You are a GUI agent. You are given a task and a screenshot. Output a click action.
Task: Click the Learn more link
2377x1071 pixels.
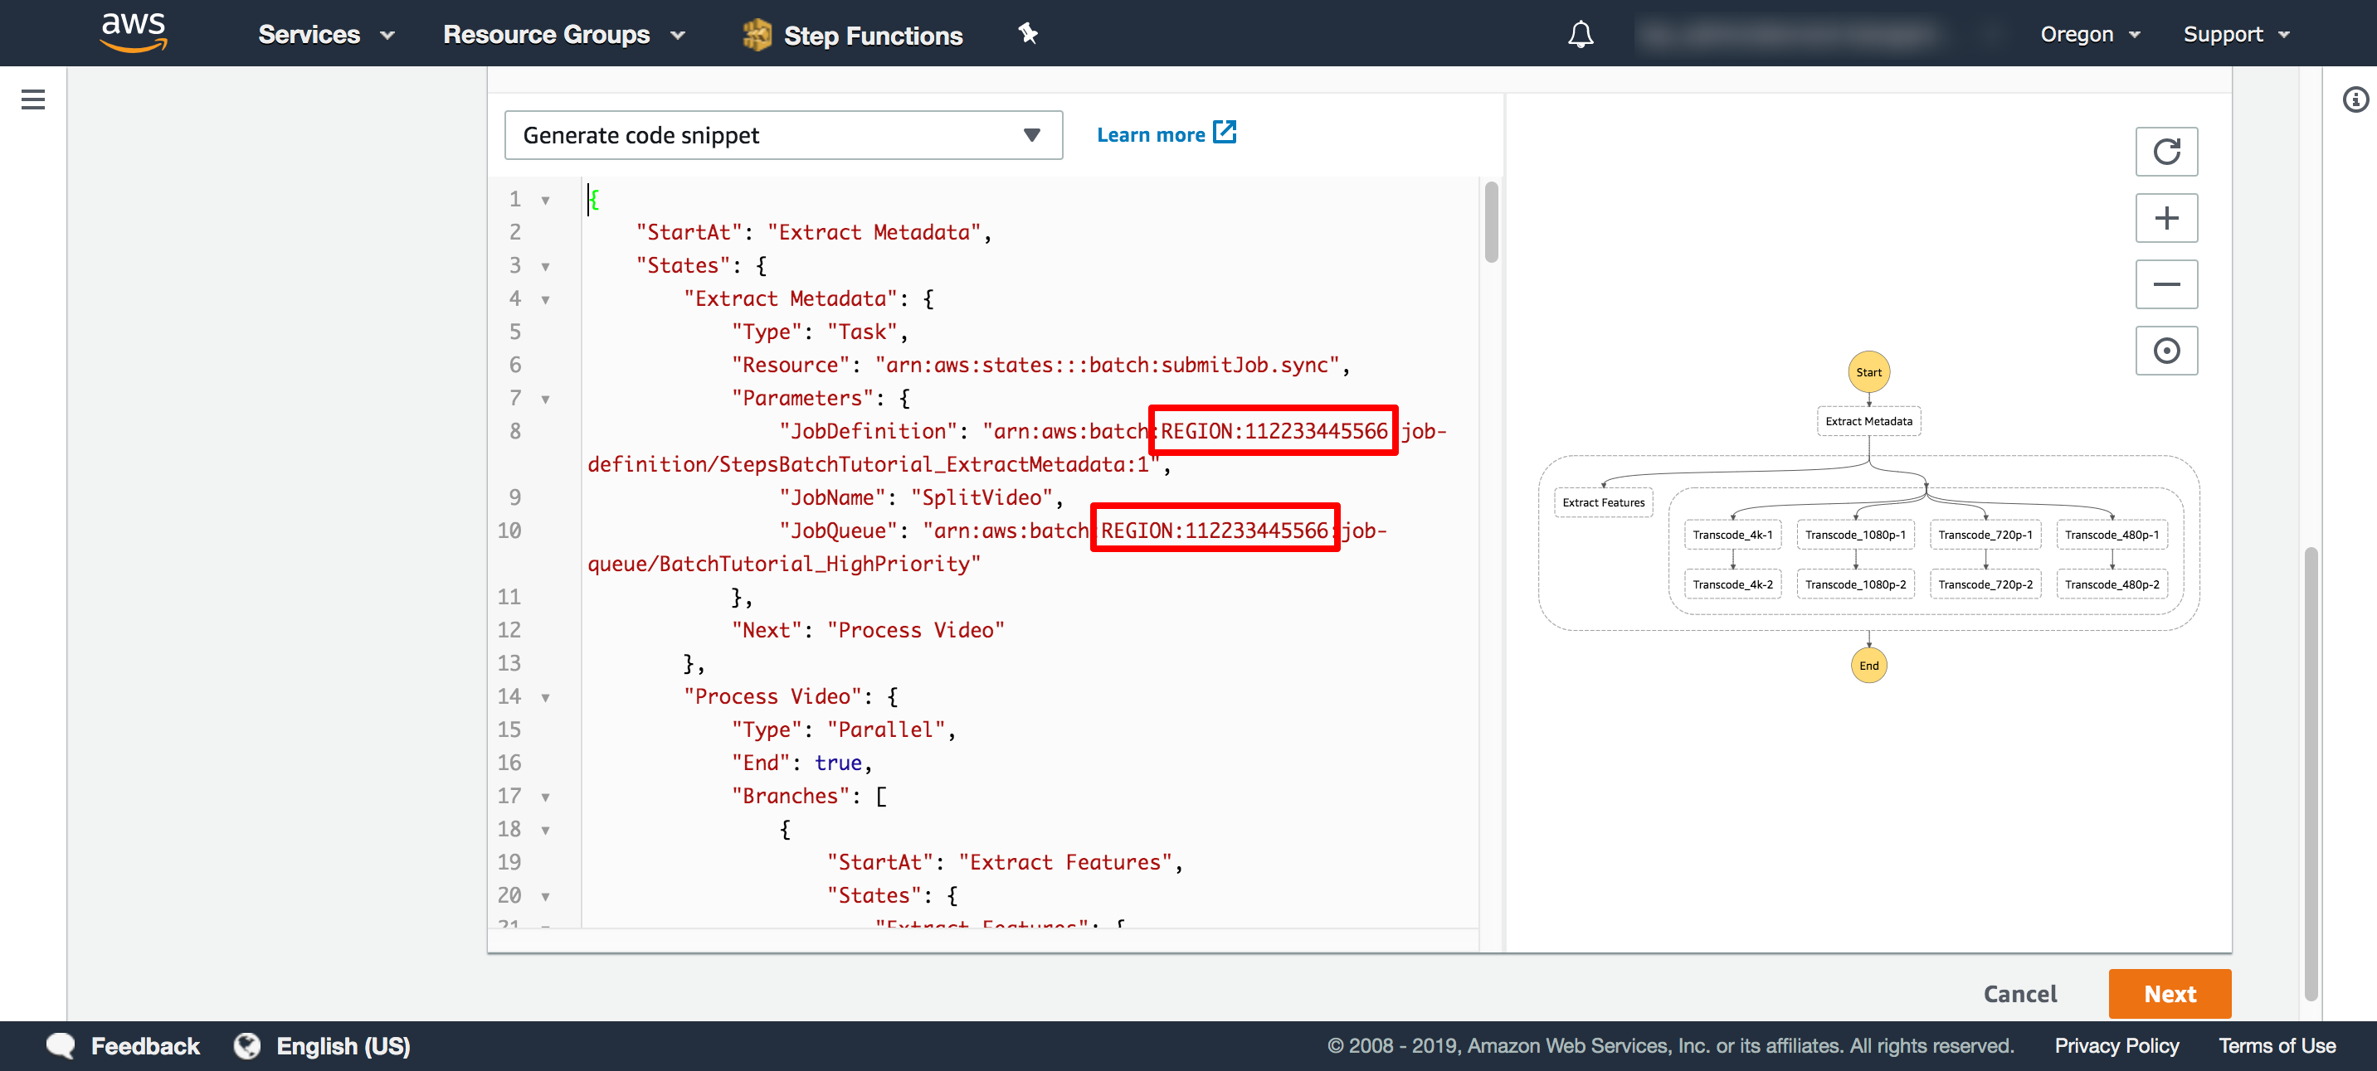1167,135
